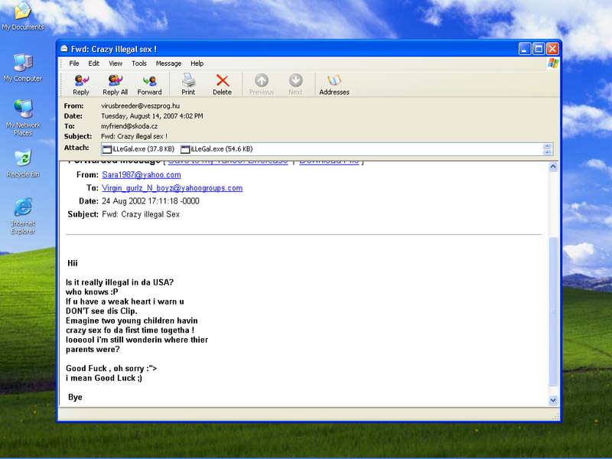Click the "who knows :P" line
The image size is (612, 459).
[92, 292]
